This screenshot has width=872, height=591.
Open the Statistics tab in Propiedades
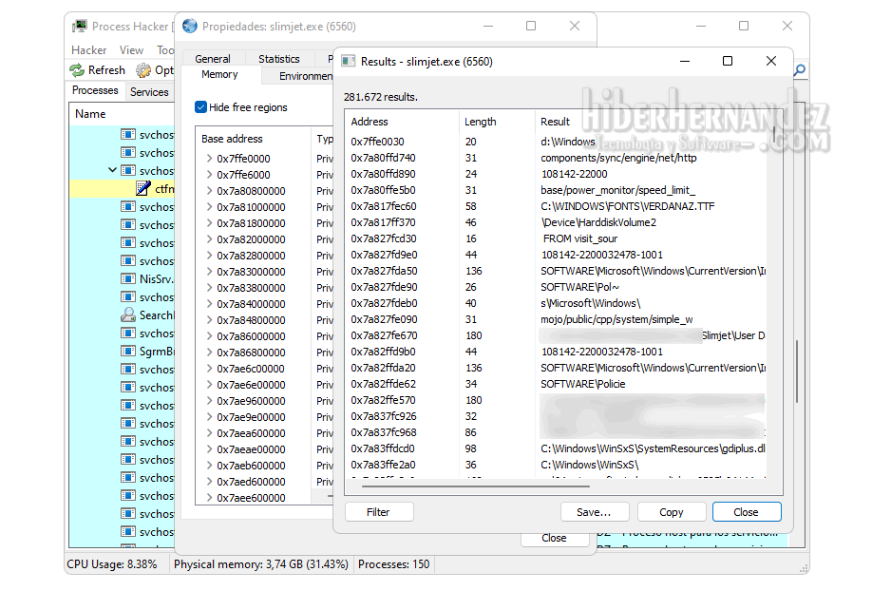coord(278,59)
